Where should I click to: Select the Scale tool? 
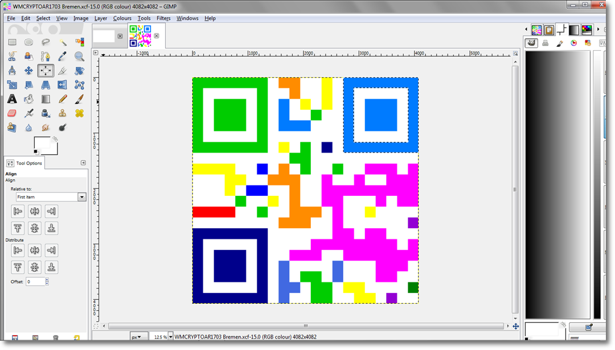tap(12, 85)
